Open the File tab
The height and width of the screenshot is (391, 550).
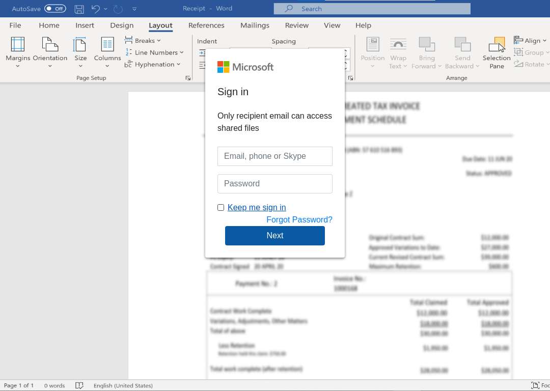pos(15,25)
